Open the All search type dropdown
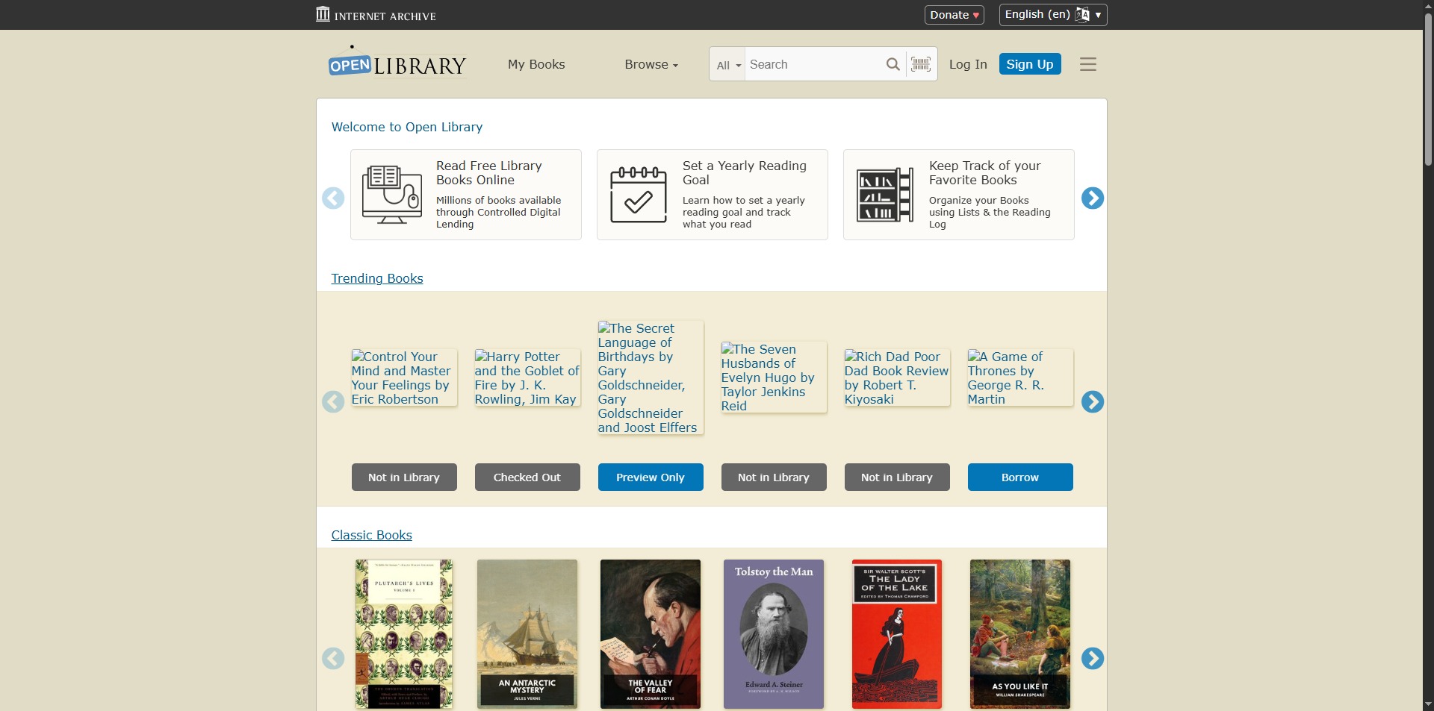Viewport: 1434px width, 711px height. 727,65
